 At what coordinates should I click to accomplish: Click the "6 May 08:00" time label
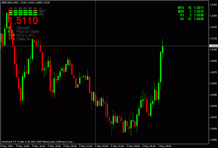pos(165,146)
